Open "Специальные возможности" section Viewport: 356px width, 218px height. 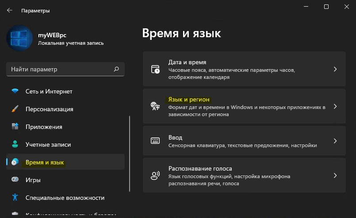pyautogui.click(x=65, y=198)
